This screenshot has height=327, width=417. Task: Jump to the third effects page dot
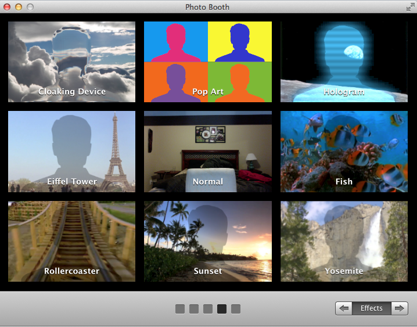coord(208,309)
